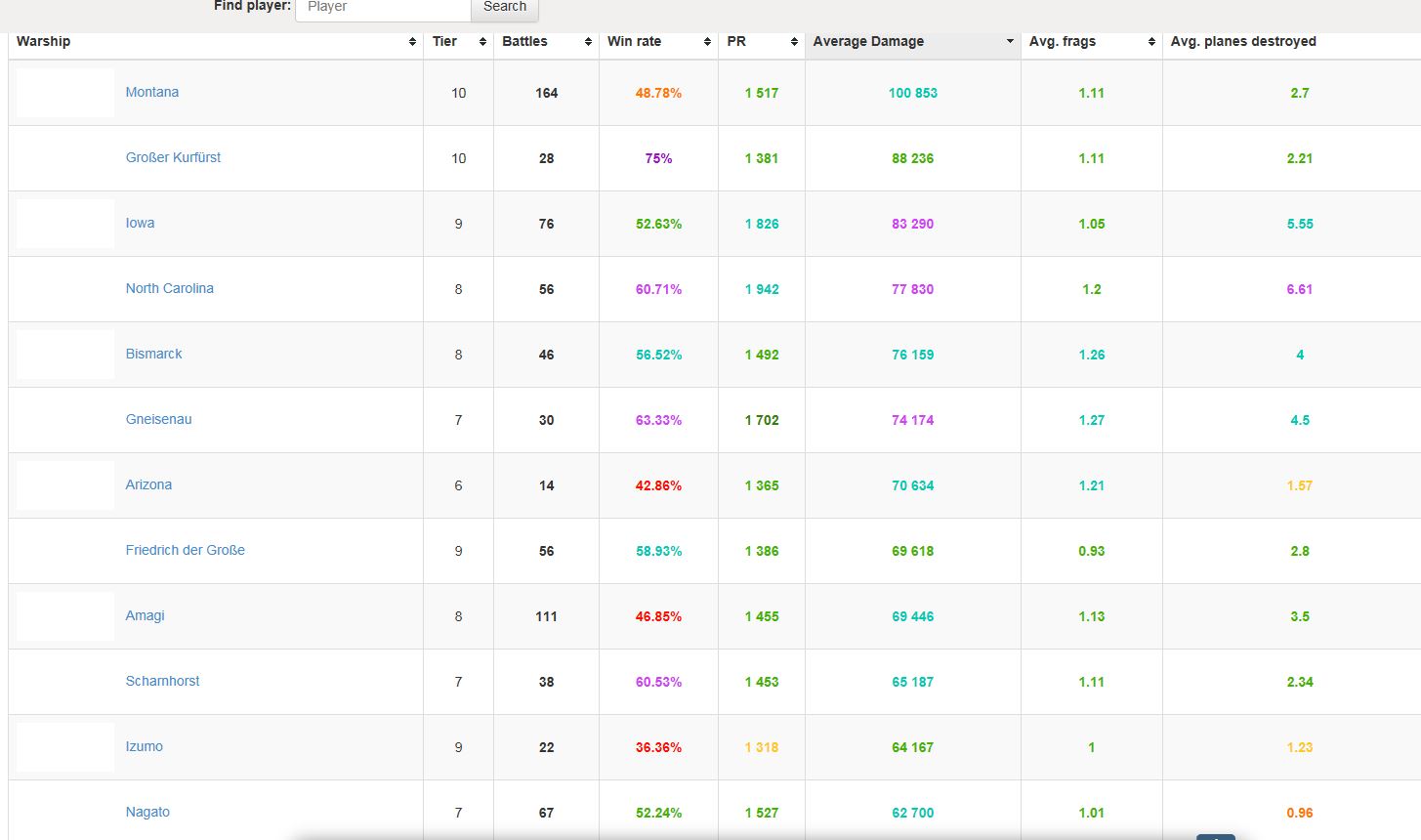Select Bismarck win rate 56.52%
Screen dimensions: 1421x840
(658, 355)
